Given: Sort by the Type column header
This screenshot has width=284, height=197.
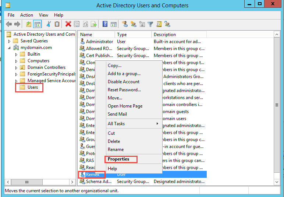Looking at the screenshot, I should [133, 35].
